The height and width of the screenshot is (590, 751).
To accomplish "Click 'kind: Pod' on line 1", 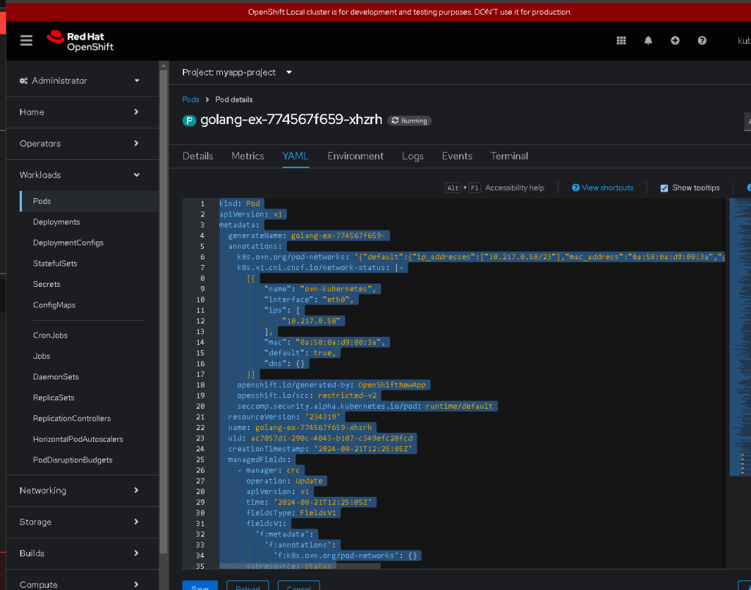I will (x=240, y=204).
